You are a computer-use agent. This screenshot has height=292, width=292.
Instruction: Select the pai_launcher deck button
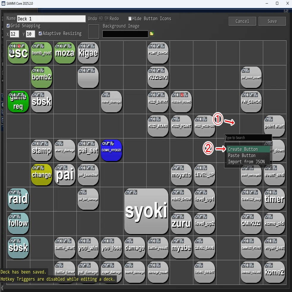[x=88, y=175]
